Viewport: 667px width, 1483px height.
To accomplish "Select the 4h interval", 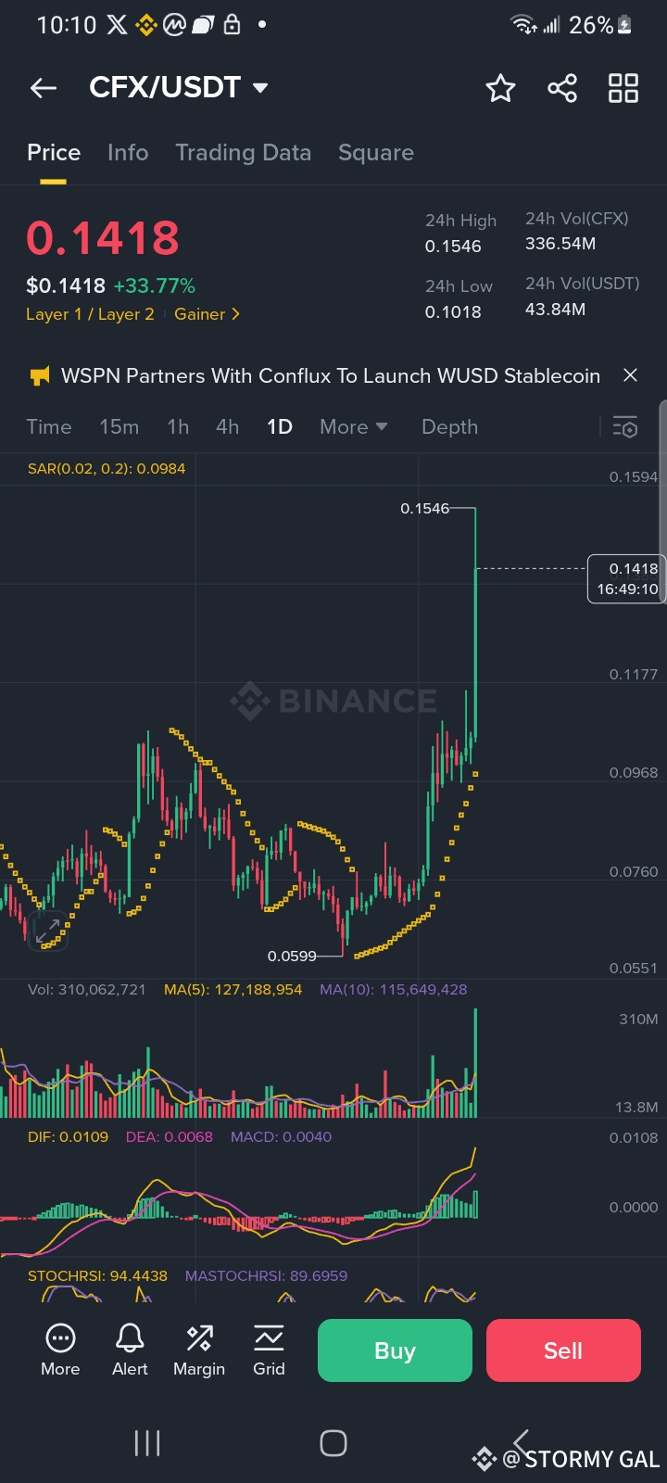I will (x=227, y=427).
